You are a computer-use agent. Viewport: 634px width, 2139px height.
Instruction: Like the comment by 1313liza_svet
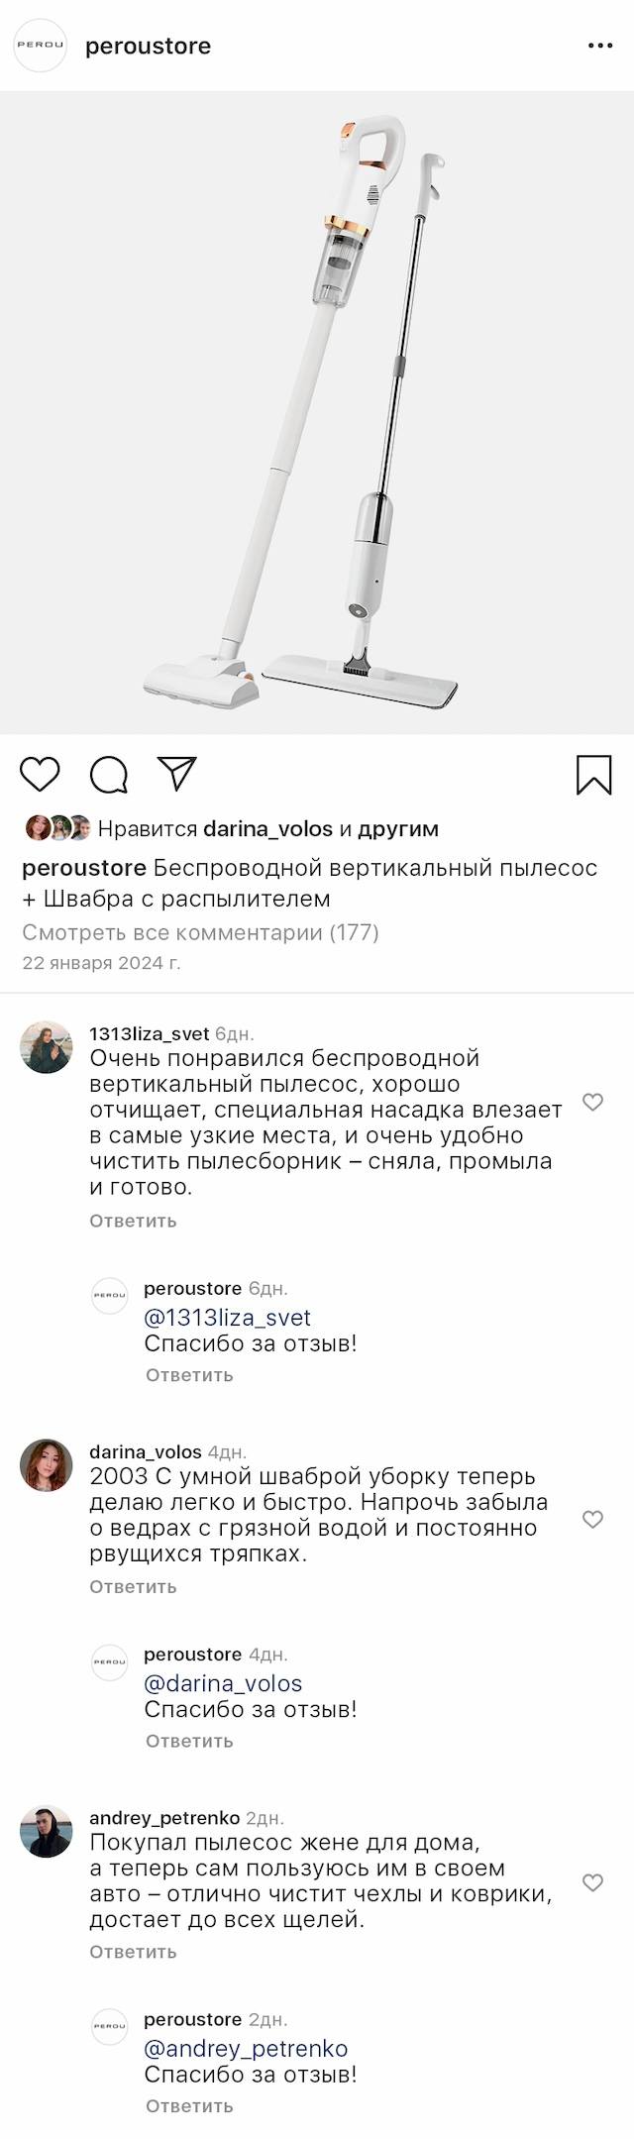pyautogui.click(x=592, y=1102)
